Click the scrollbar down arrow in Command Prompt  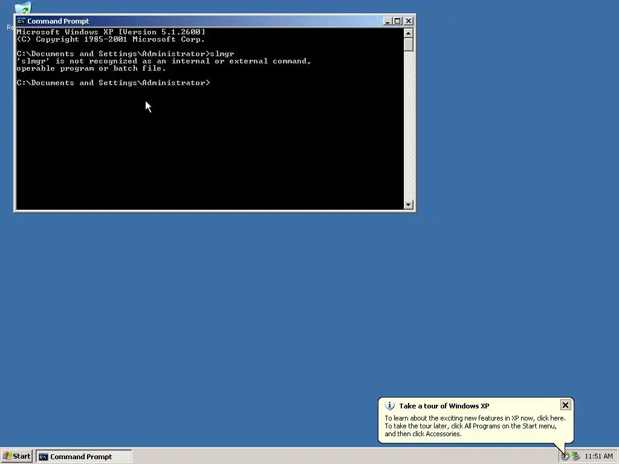click(409, 204)
